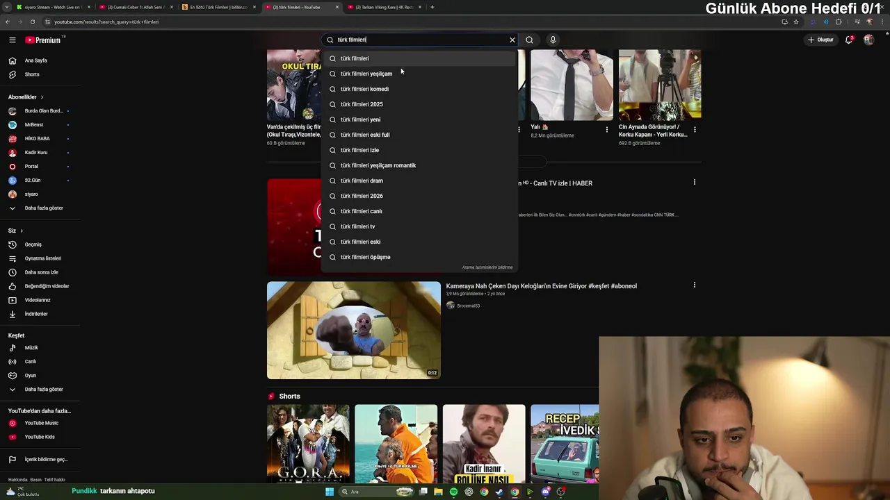Select suggestion 'türk filmleri komedi'
This screenshot has height=500, width=890.
(x=419, y=89)
